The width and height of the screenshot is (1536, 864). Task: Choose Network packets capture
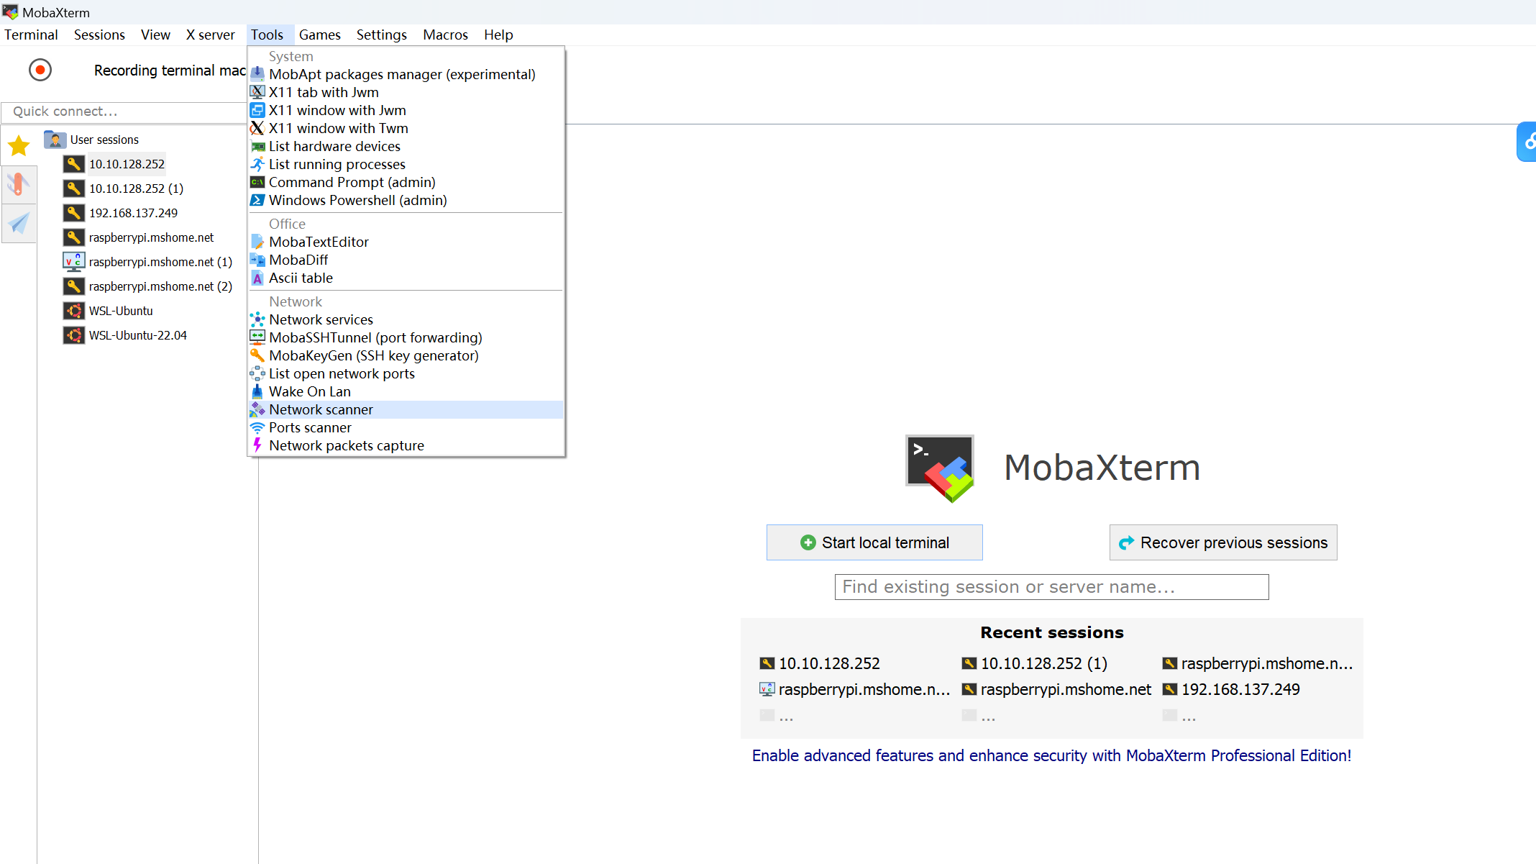click(346, 445)
